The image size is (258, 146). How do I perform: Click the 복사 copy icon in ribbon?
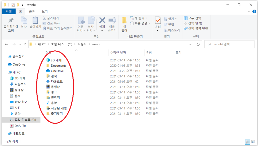pyautogui.click(x=24, y=20)
